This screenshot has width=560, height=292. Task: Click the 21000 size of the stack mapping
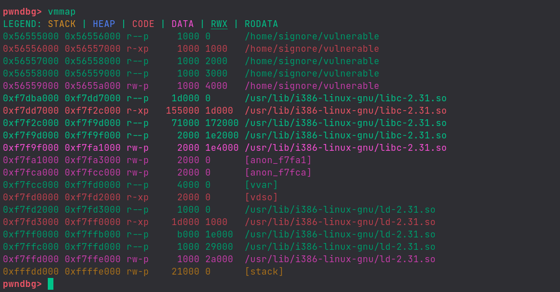tap(186, 272)
